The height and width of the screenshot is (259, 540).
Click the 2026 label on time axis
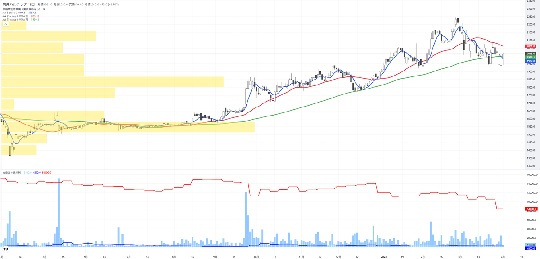click(384, 257)
